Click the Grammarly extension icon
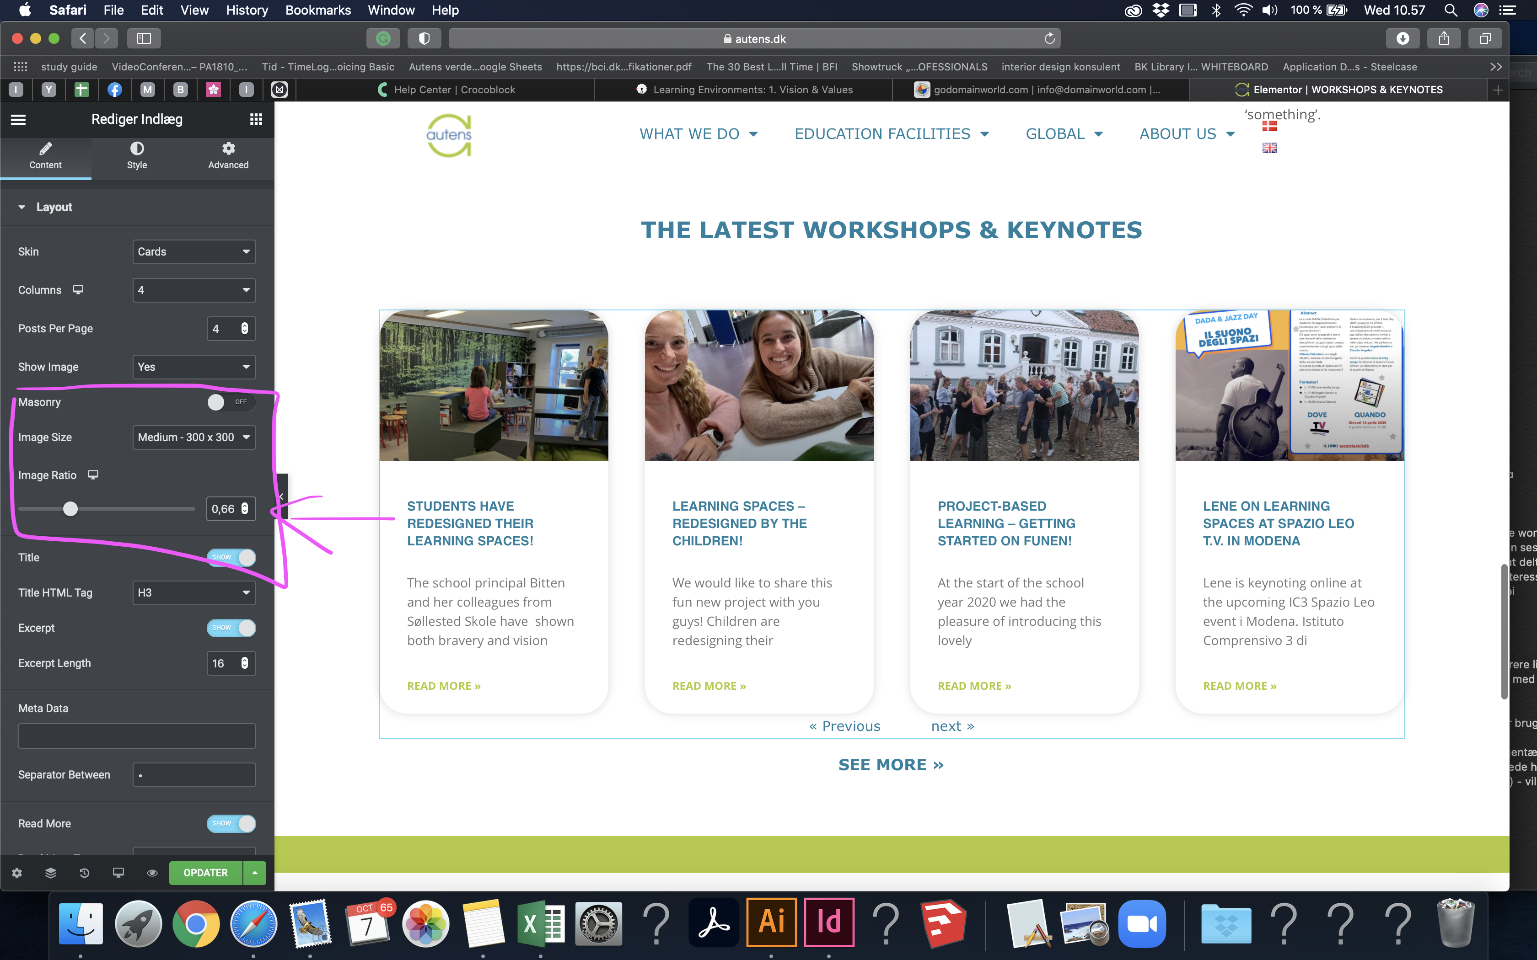 point(383,39)
